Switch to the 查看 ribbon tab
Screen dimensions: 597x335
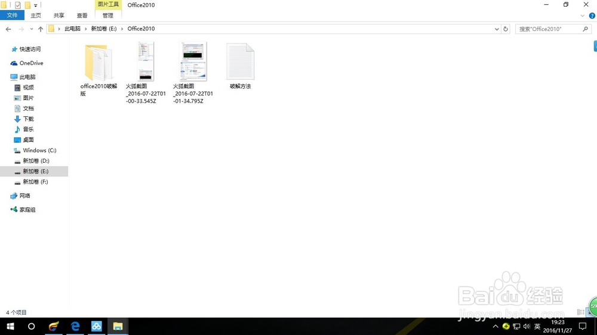click(82, 15)
